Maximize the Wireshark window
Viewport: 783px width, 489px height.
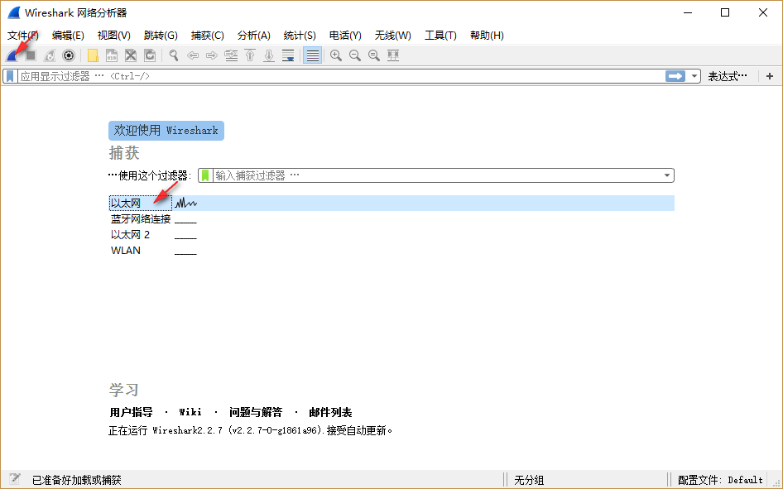[x=725, y=12]
